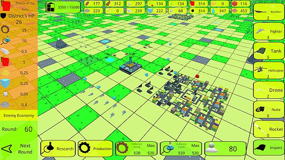Screen dimensions: 285x160
Task: Click the red apple marker above the city
Action: pyautogui.click(x=197, y=76)
